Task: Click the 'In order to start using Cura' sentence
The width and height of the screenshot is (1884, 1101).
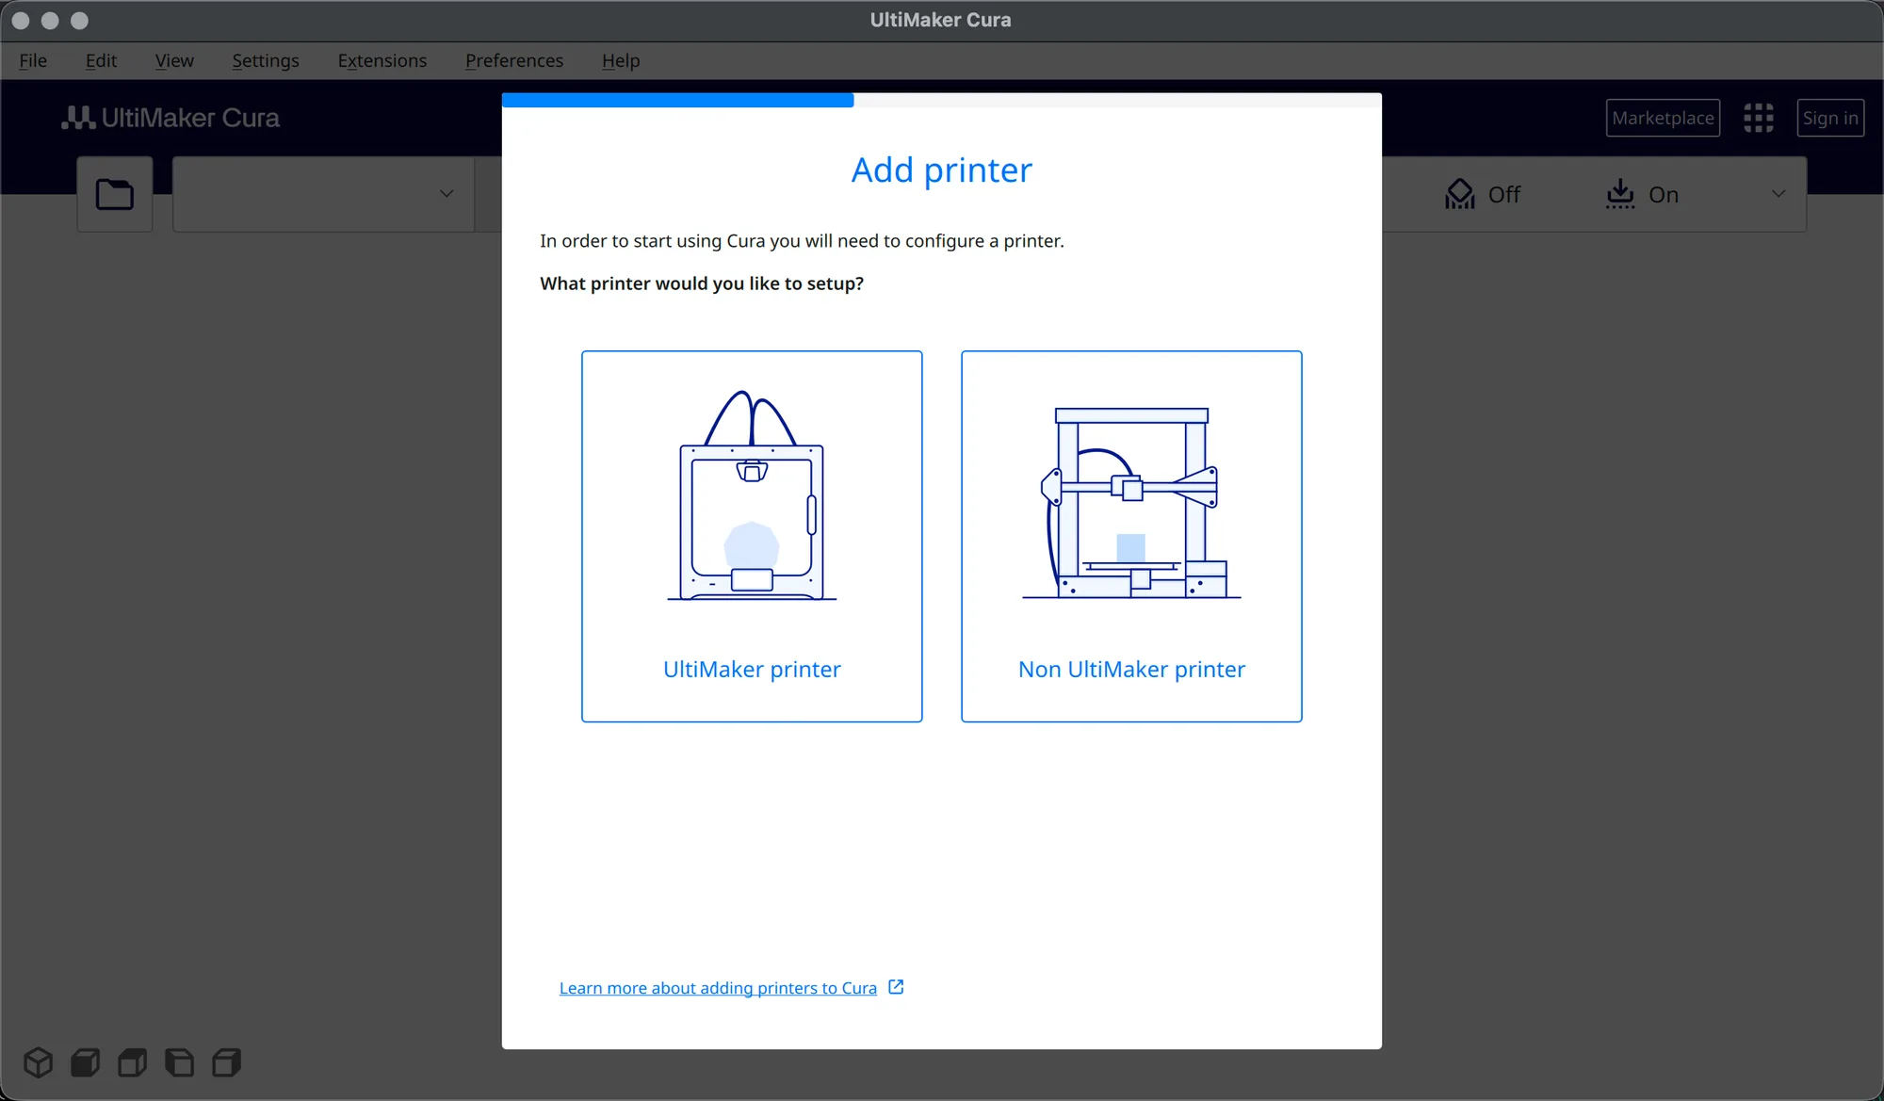Action: 802,241
